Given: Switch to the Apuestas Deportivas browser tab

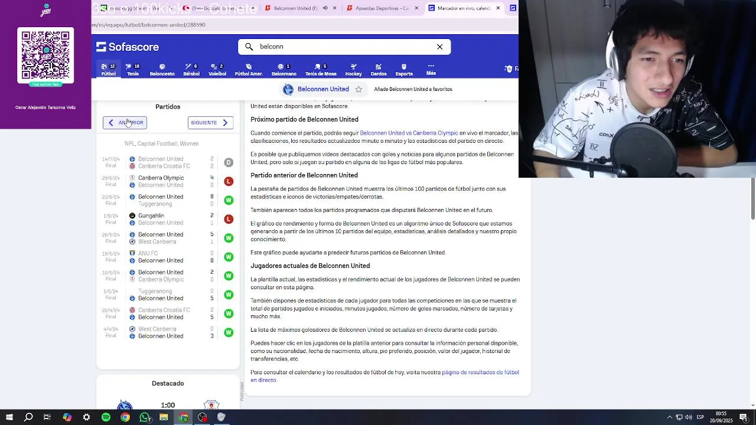Looking at the screenshot, I should pos(379,8).
